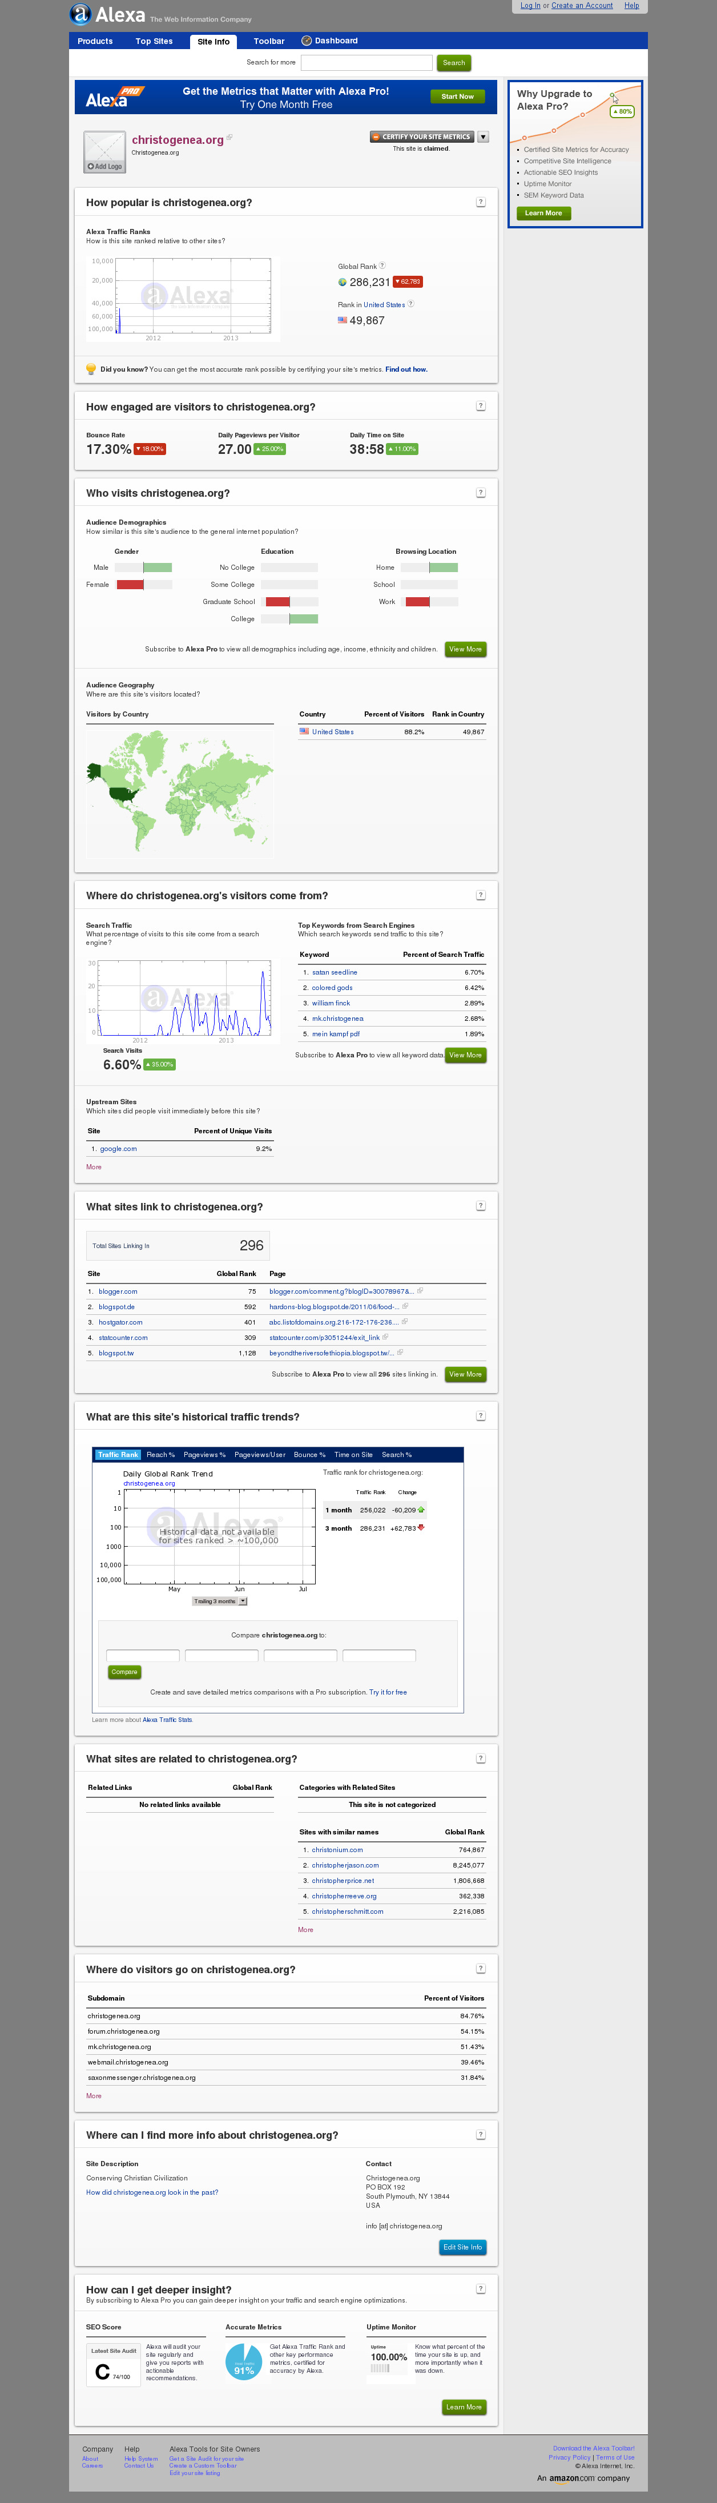
Task: Select the Pageviews/User chart tab
Action: (259, 1455)
